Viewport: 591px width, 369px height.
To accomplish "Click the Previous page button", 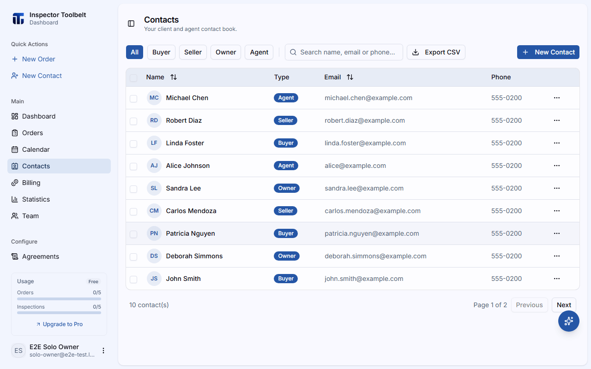I will click(529, 305).
